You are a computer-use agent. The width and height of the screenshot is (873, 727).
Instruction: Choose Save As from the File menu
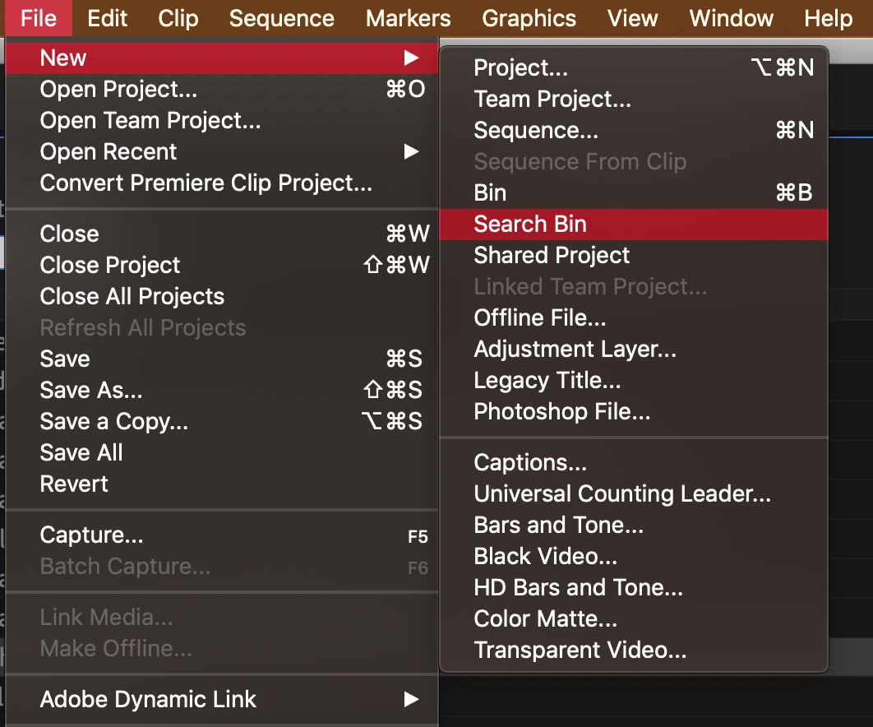[90, 390]
